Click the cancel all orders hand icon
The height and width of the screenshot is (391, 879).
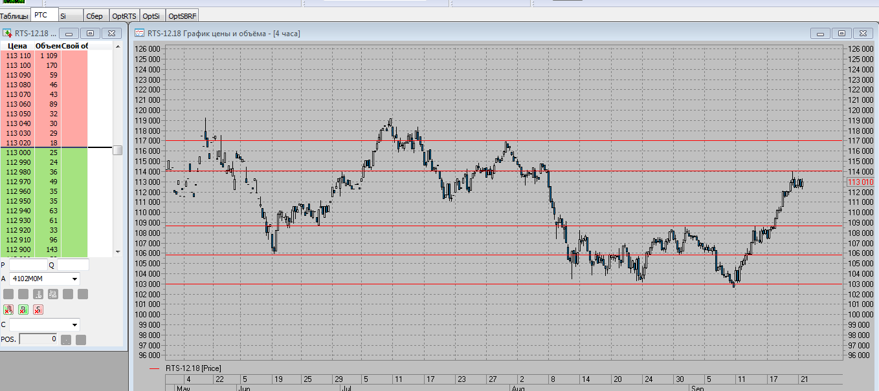pyautogui.click(x=8, y=310)
